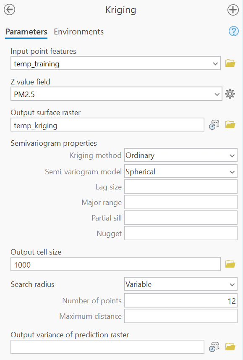The image size is (243, 360).
Task: Select the Parameters tab
Action: click(x=26, y=32)
